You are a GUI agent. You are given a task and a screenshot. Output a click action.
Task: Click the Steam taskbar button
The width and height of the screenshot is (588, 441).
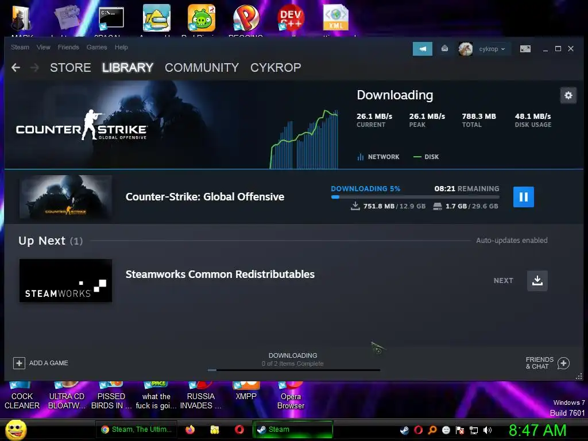pos(293,430)
